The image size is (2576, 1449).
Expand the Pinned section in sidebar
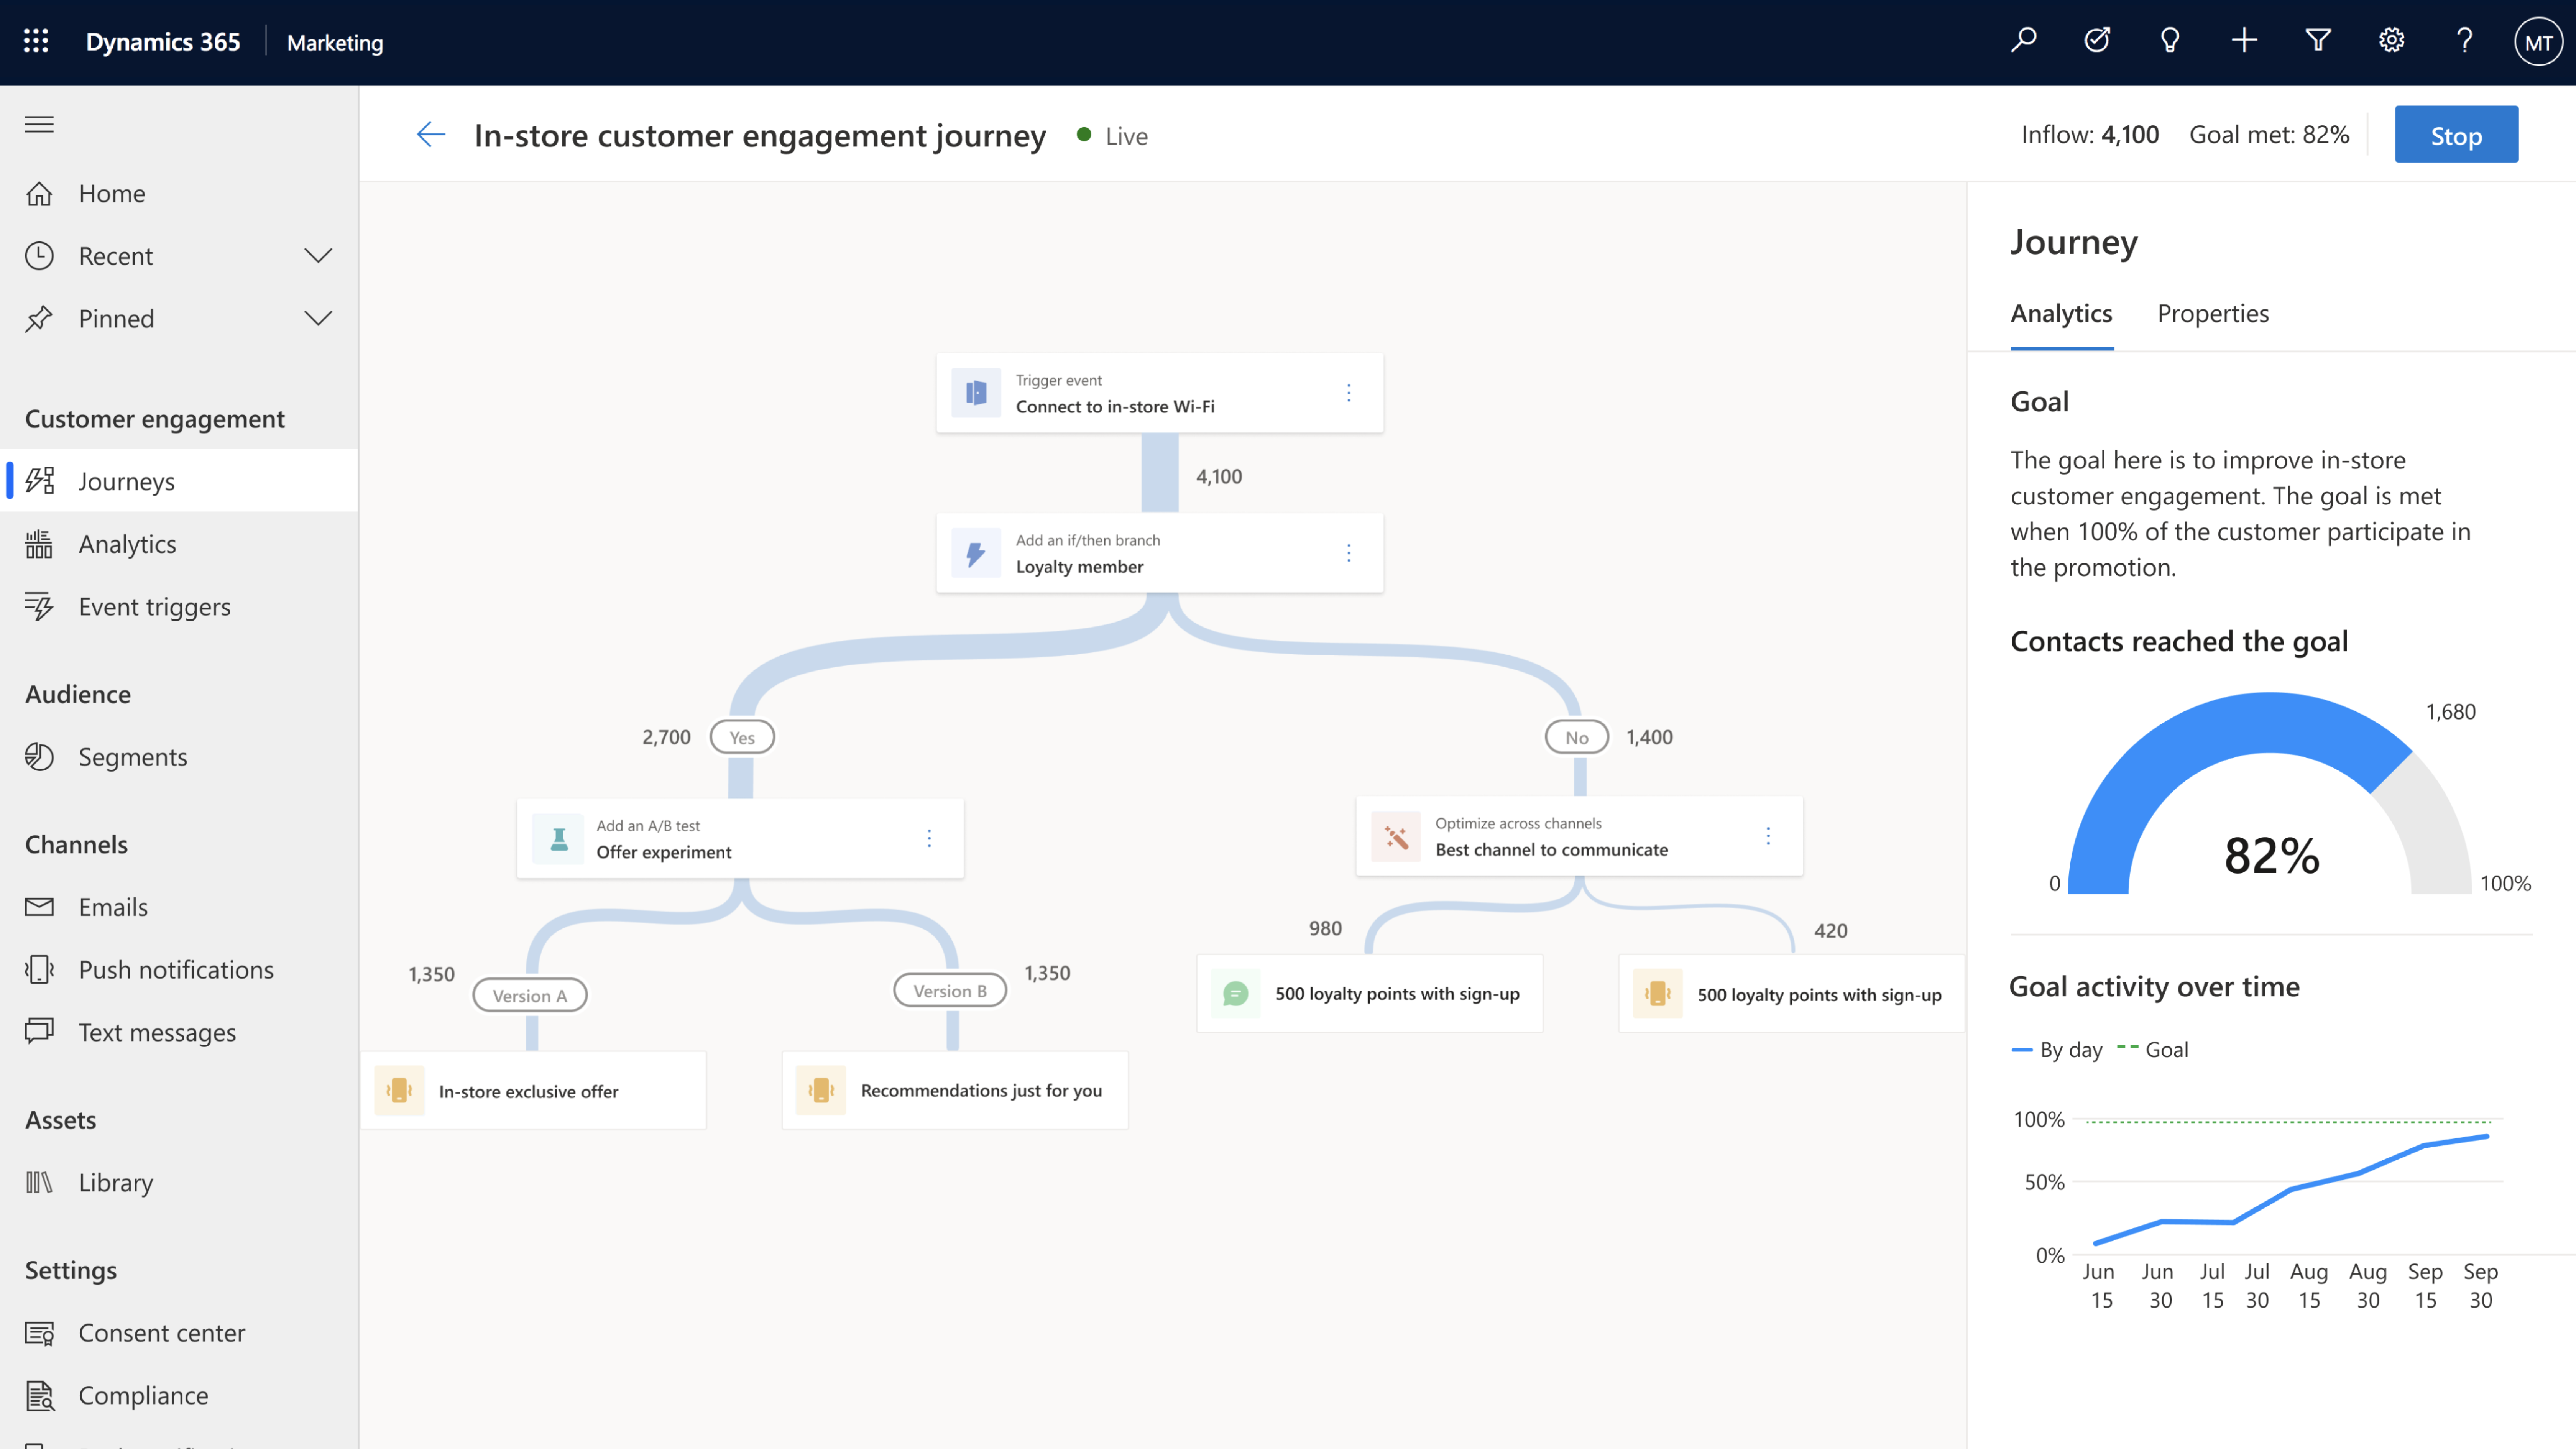[x=319, y=317]
